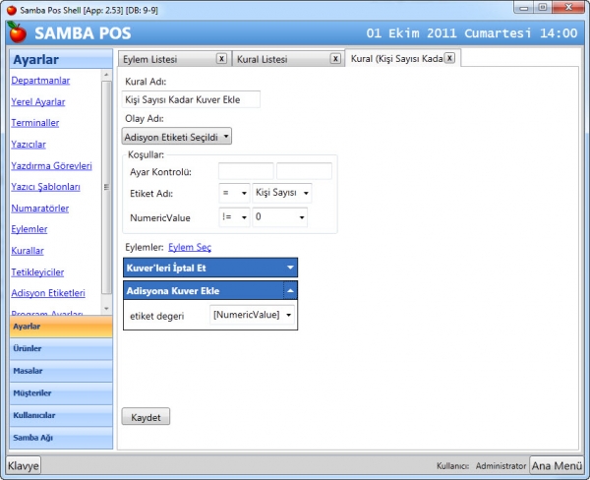Open the Olay Adı dropdown Adisyon Etiketi Seçildi
The image size is (590, 480).
coord(176,137)
